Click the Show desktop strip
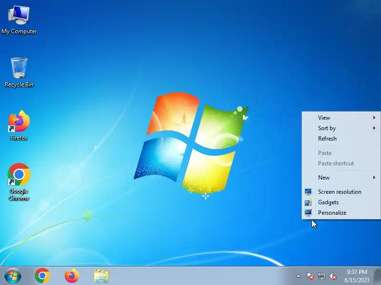The height and width of the screenshot is (285, 381). (x=378, y=276)
